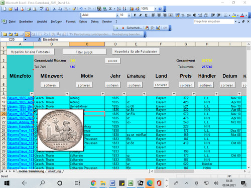Toggle bold formatting
Screen dimensions: 251x188
point(135,15)
